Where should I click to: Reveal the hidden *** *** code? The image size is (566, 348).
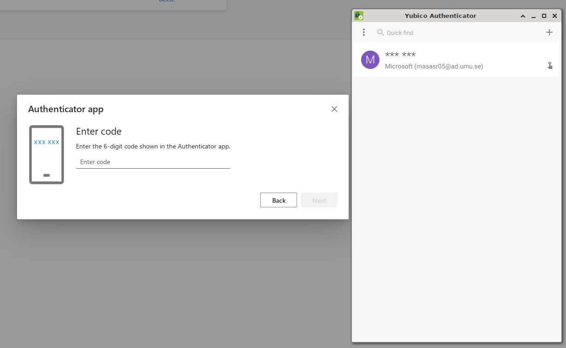tap(400, 55)
